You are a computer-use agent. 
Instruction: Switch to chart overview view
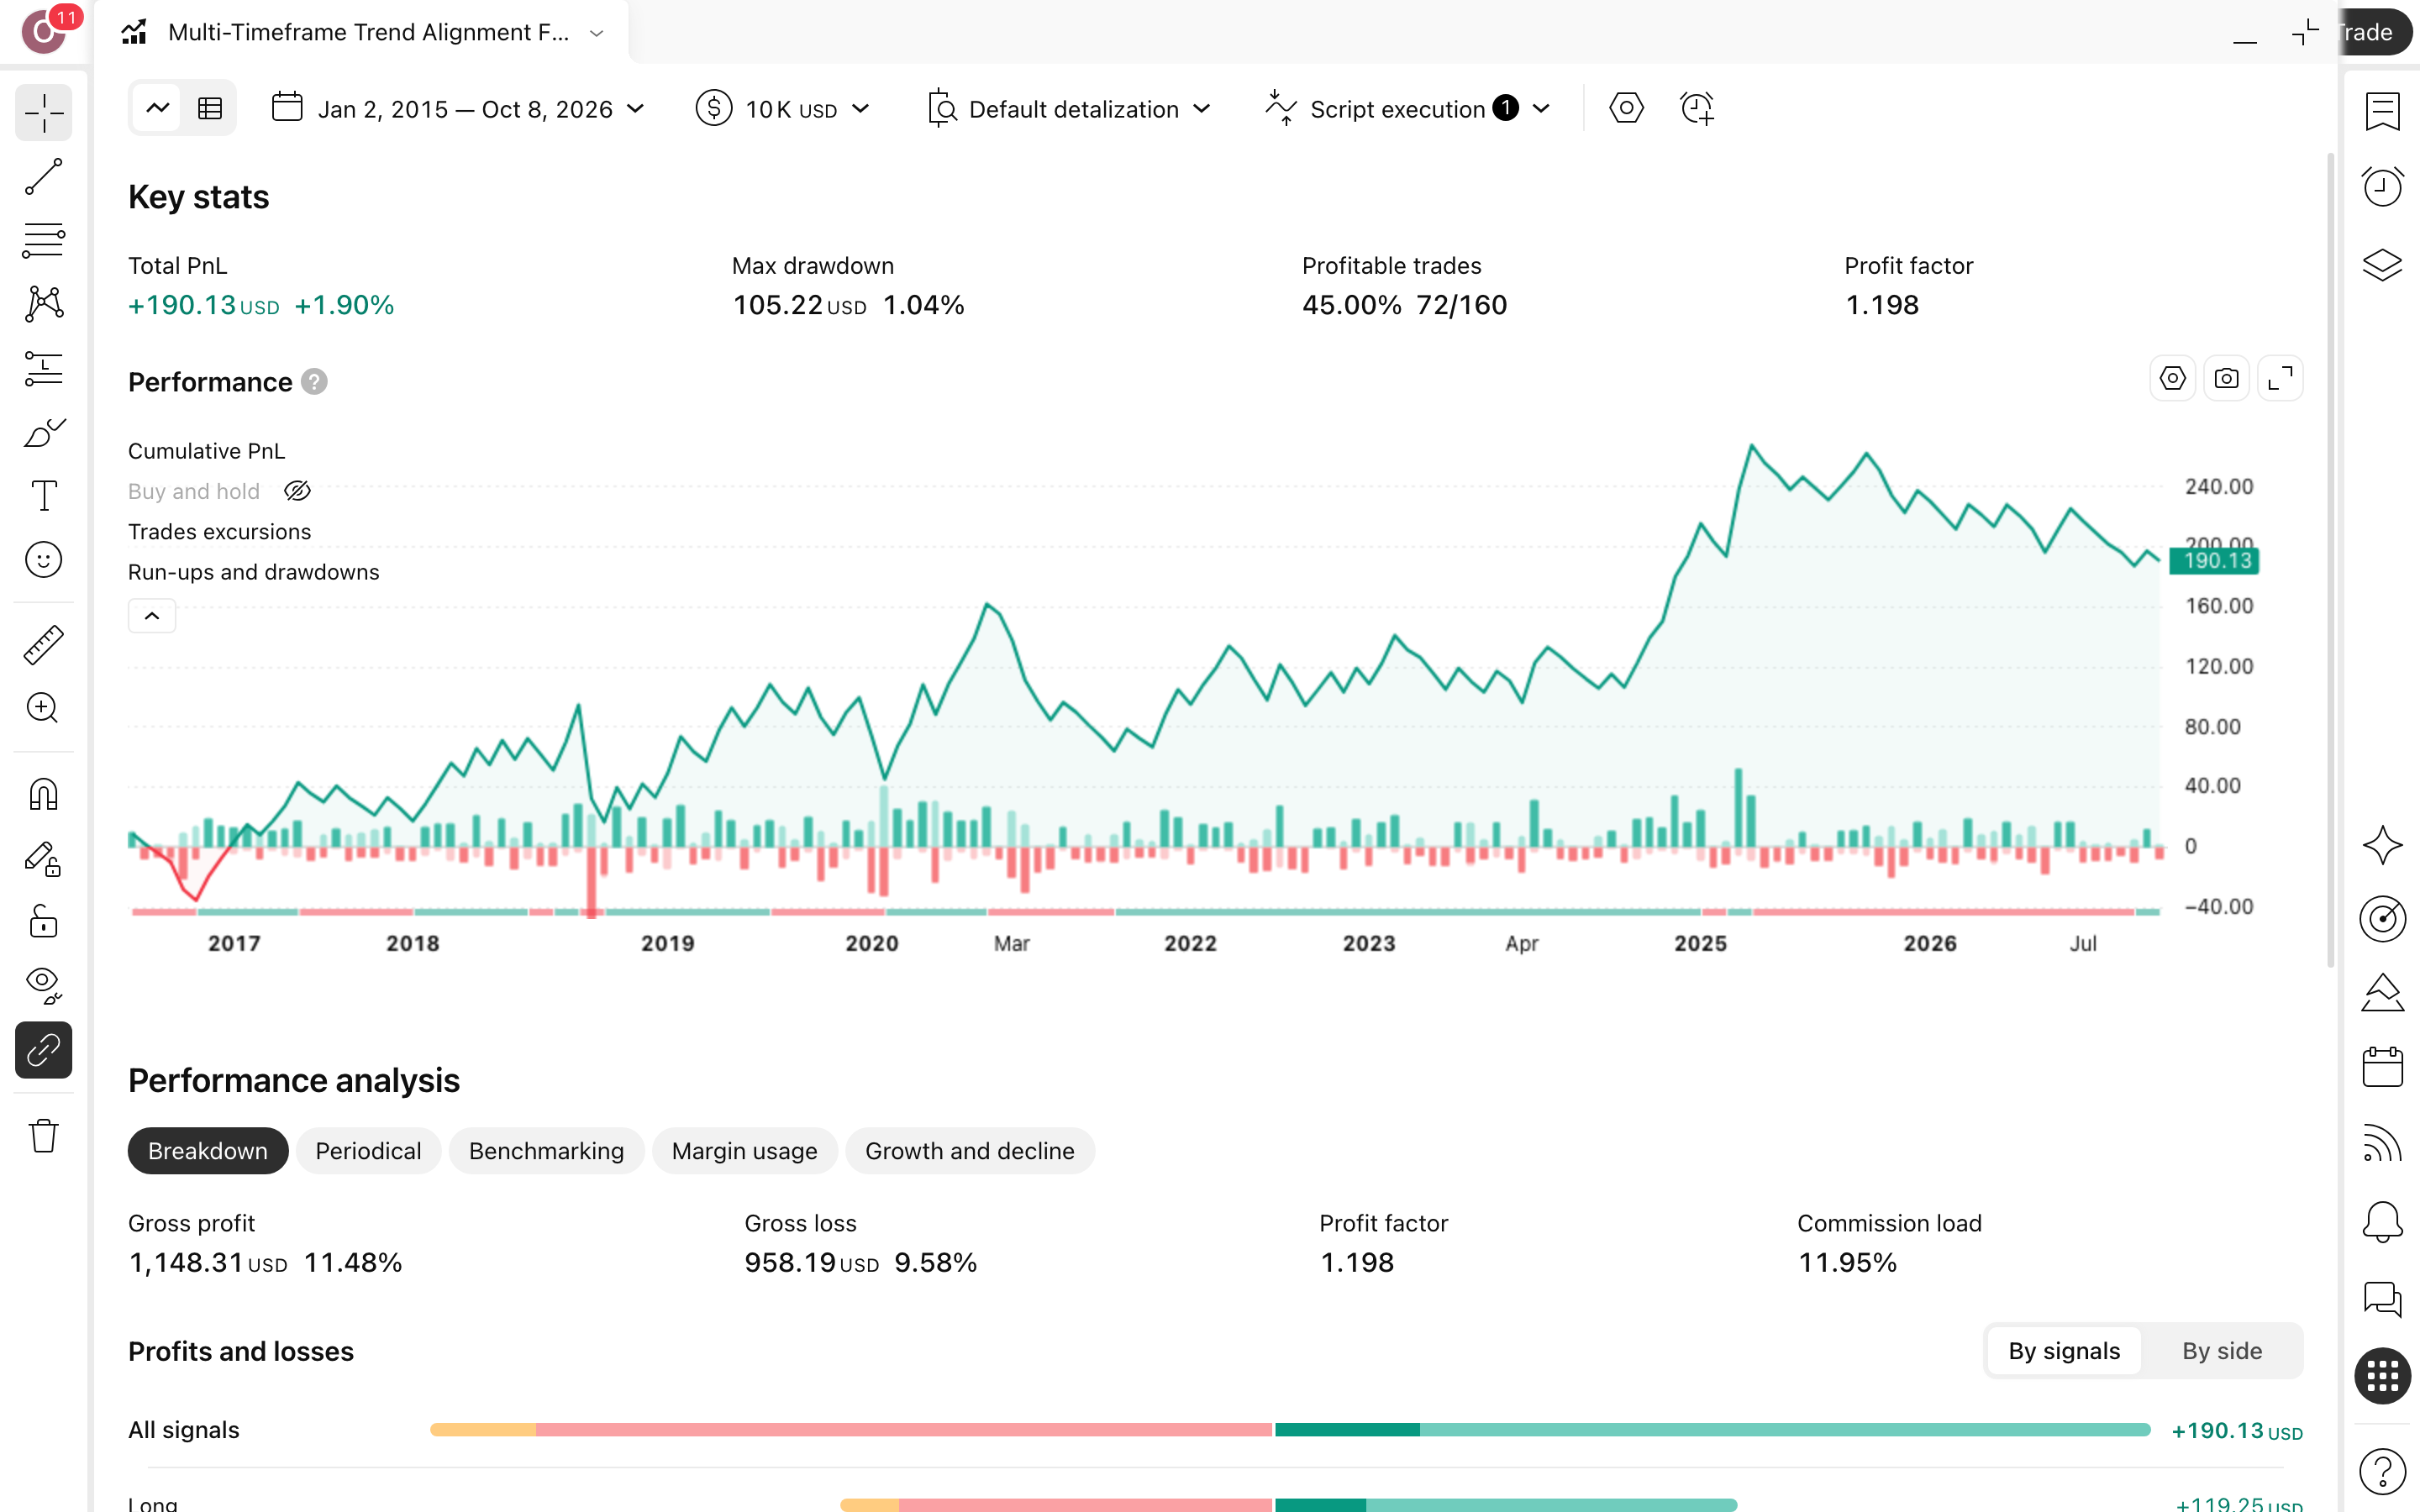[x=158, y=108]
